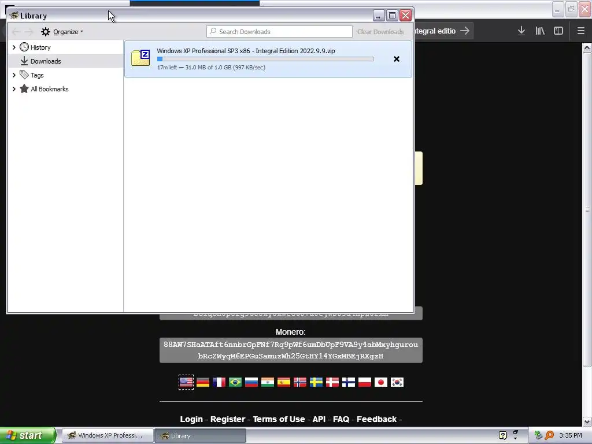This screenshot has height=444, width=592.
Task: Click the Windows XP Professional SP3 zip filename
Action: [246, 51]
